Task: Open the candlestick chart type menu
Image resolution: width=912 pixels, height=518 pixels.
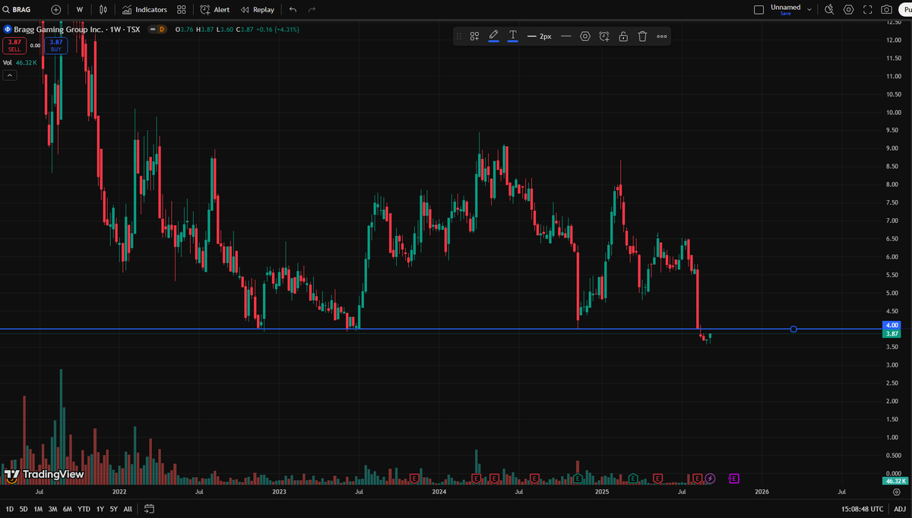Action: (103, 10)
